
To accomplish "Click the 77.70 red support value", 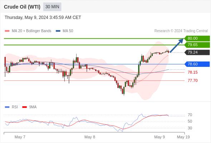I will (193, 80).
